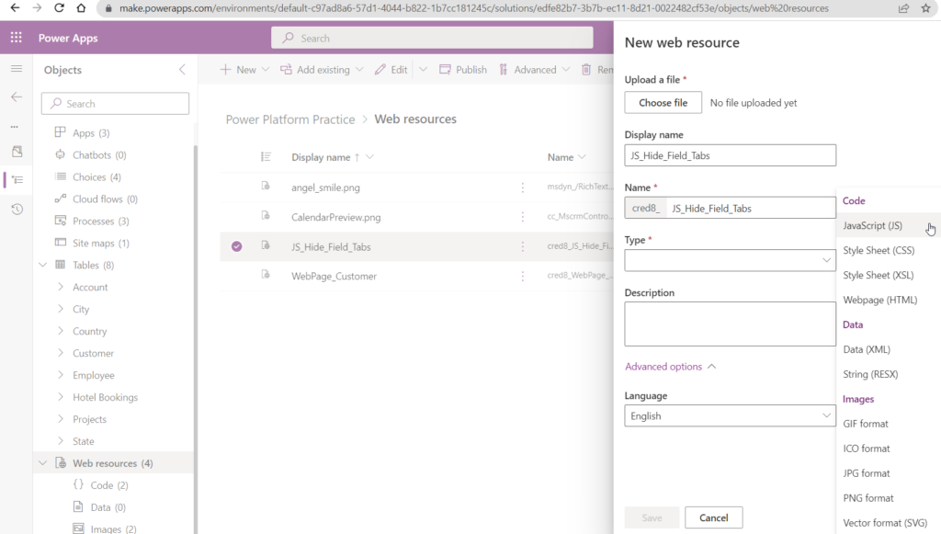Open the Language dropdown showing English
941x534 pixels.
coord(729,415)
